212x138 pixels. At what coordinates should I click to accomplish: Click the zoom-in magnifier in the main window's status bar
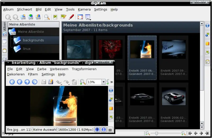[183, 134]
